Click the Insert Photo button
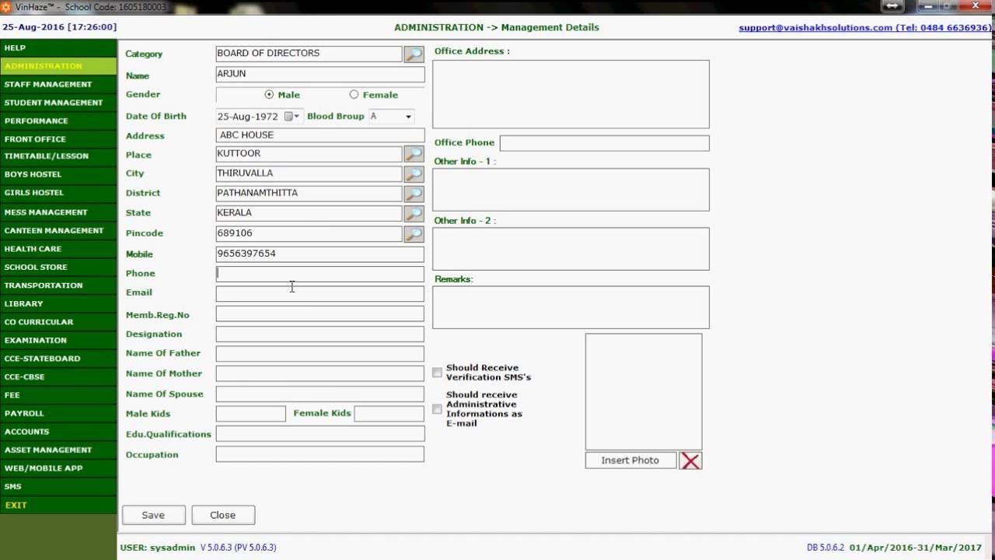 click(630, 460)
